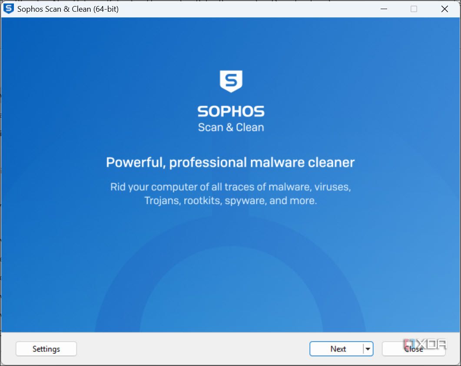Image resolution: width=461 pixels, height=366 pixels.
Task: Click the Sophos shield icon in title bar
Action: [x=9, y=9]
